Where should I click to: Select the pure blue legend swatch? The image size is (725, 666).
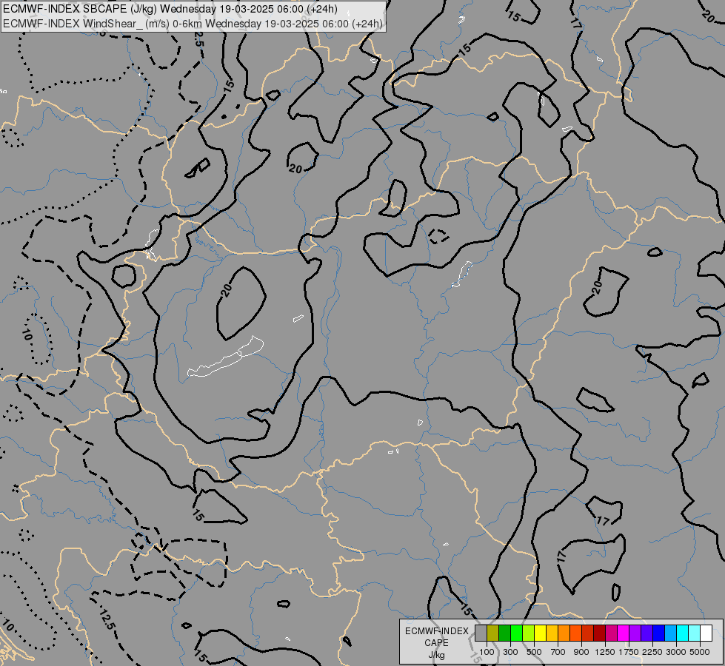(658, 633)
